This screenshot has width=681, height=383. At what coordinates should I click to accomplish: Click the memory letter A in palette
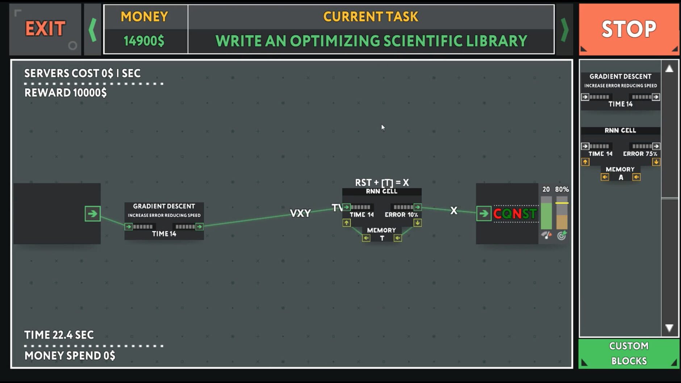pyautogui.click(x=621, y=177)
